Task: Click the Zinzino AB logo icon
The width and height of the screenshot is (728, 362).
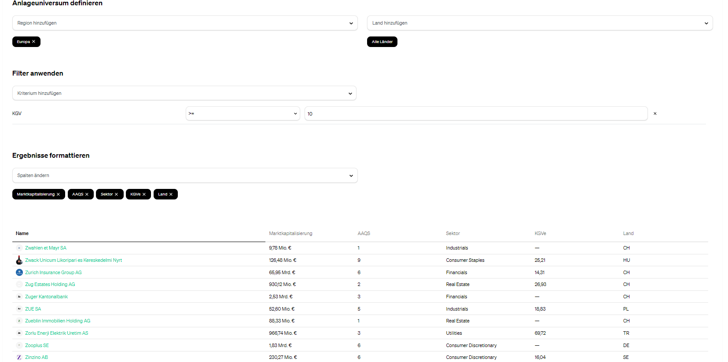Action: [x=19, y=357]
